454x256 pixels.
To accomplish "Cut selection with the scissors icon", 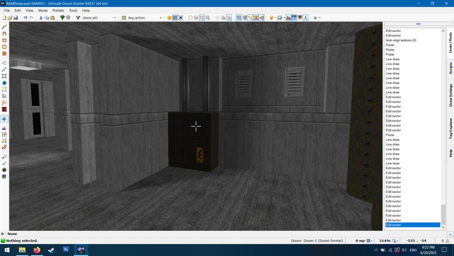I will (41, 18).
